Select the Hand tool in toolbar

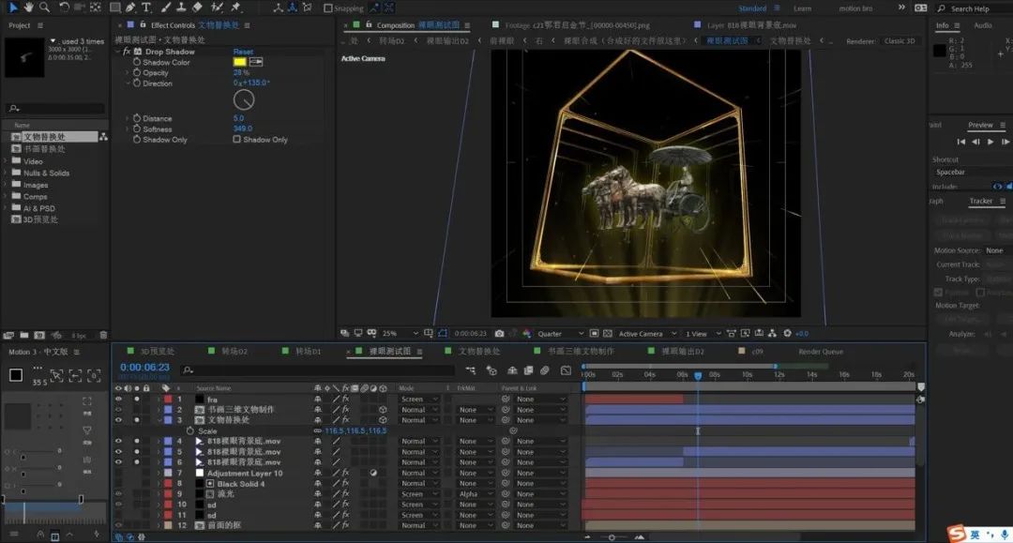point(27,8)
